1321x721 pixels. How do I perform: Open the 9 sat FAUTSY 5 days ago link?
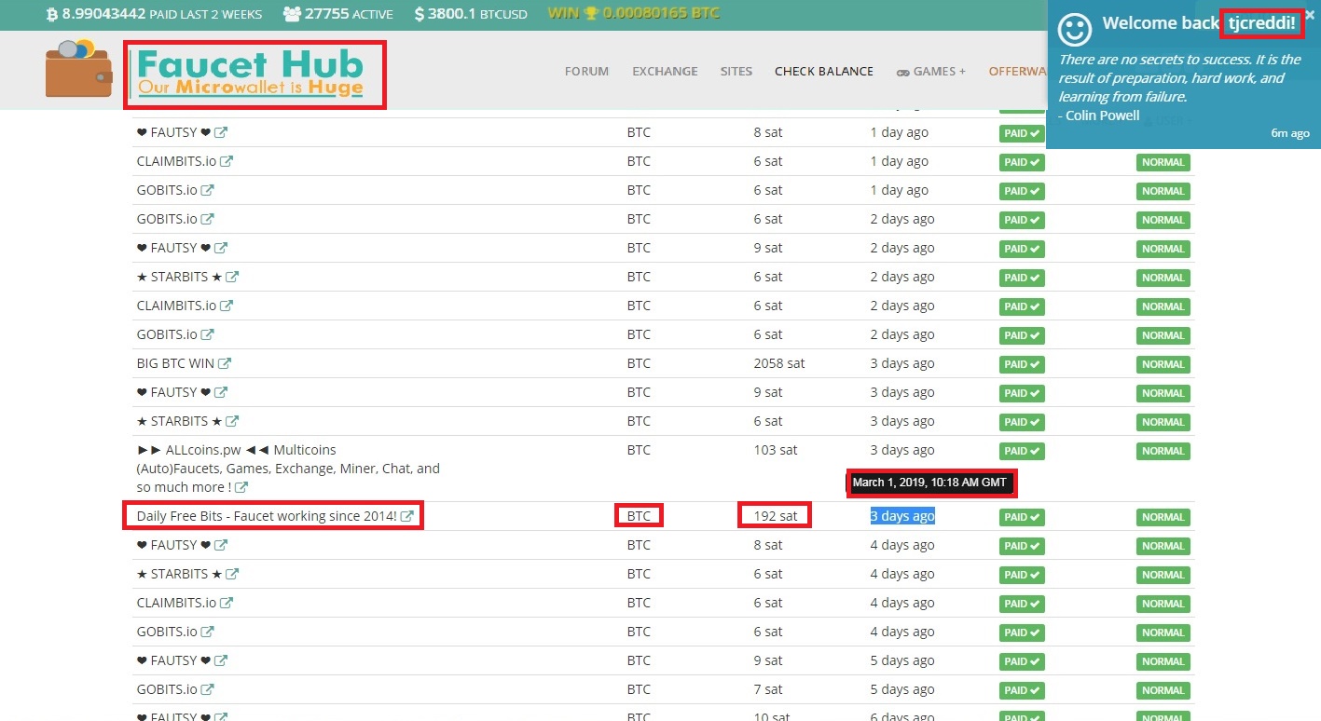(173, 660)
